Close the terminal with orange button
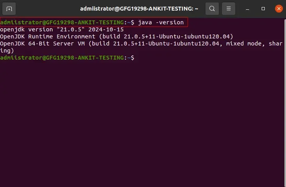The width and height of the screenshot is (286, 187). point(278,8)
